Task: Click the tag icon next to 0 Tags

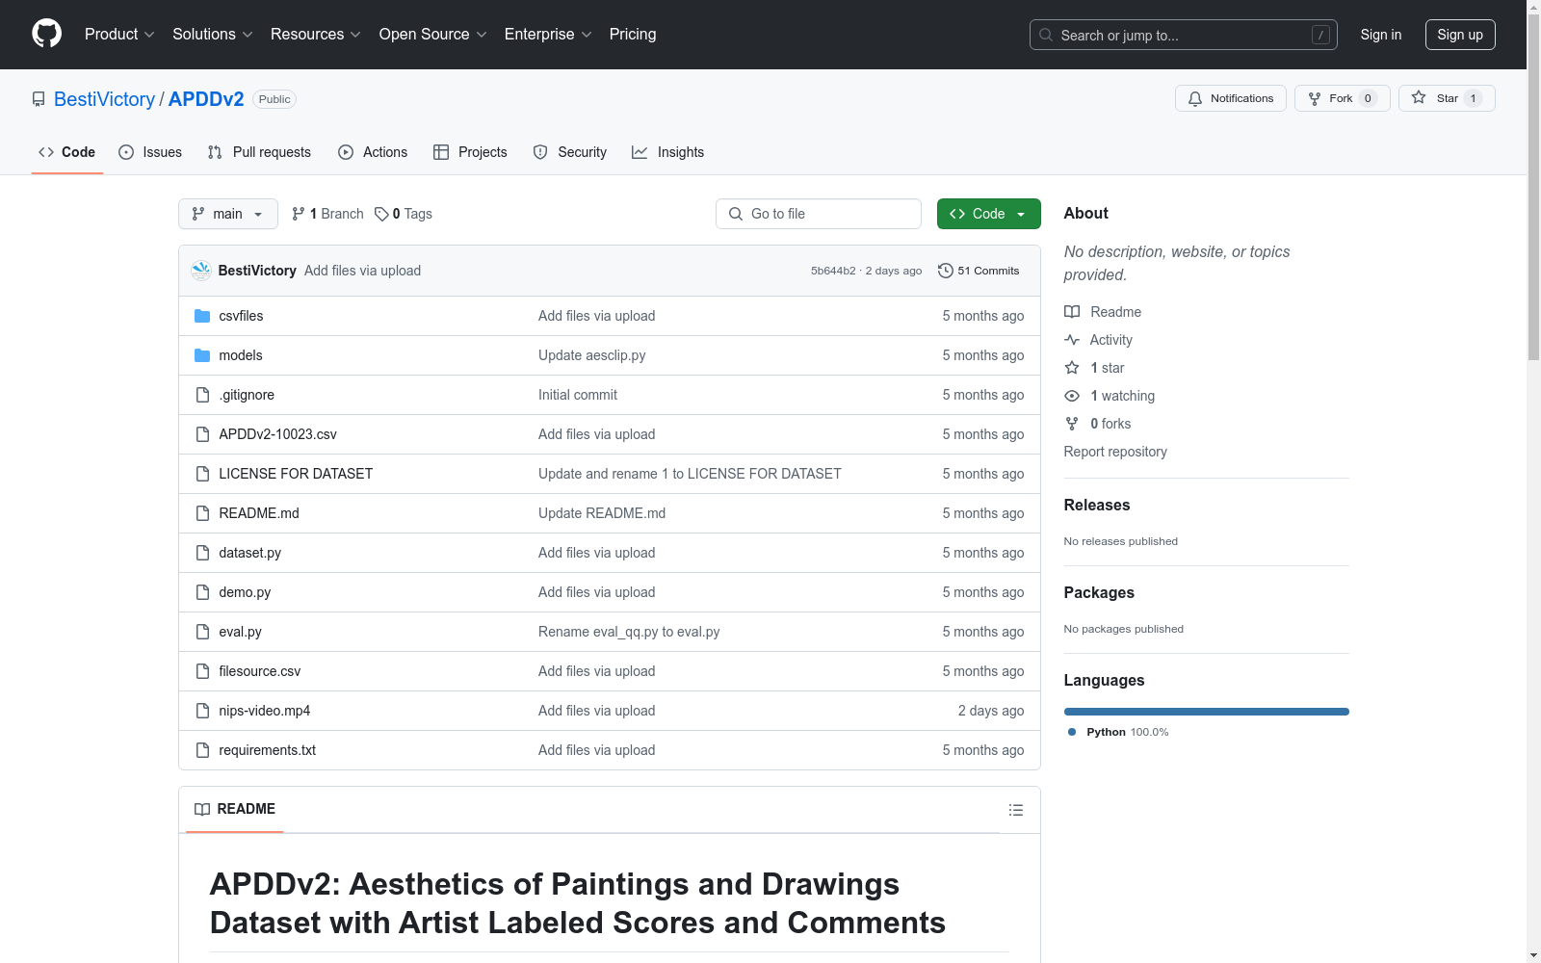Action: click(381, 214)
